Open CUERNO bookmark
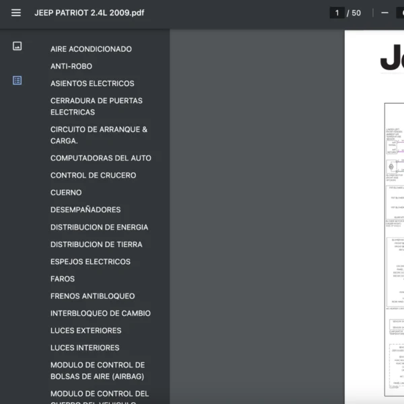This screenshot has height=404, width=404. (x=66, y=193)
